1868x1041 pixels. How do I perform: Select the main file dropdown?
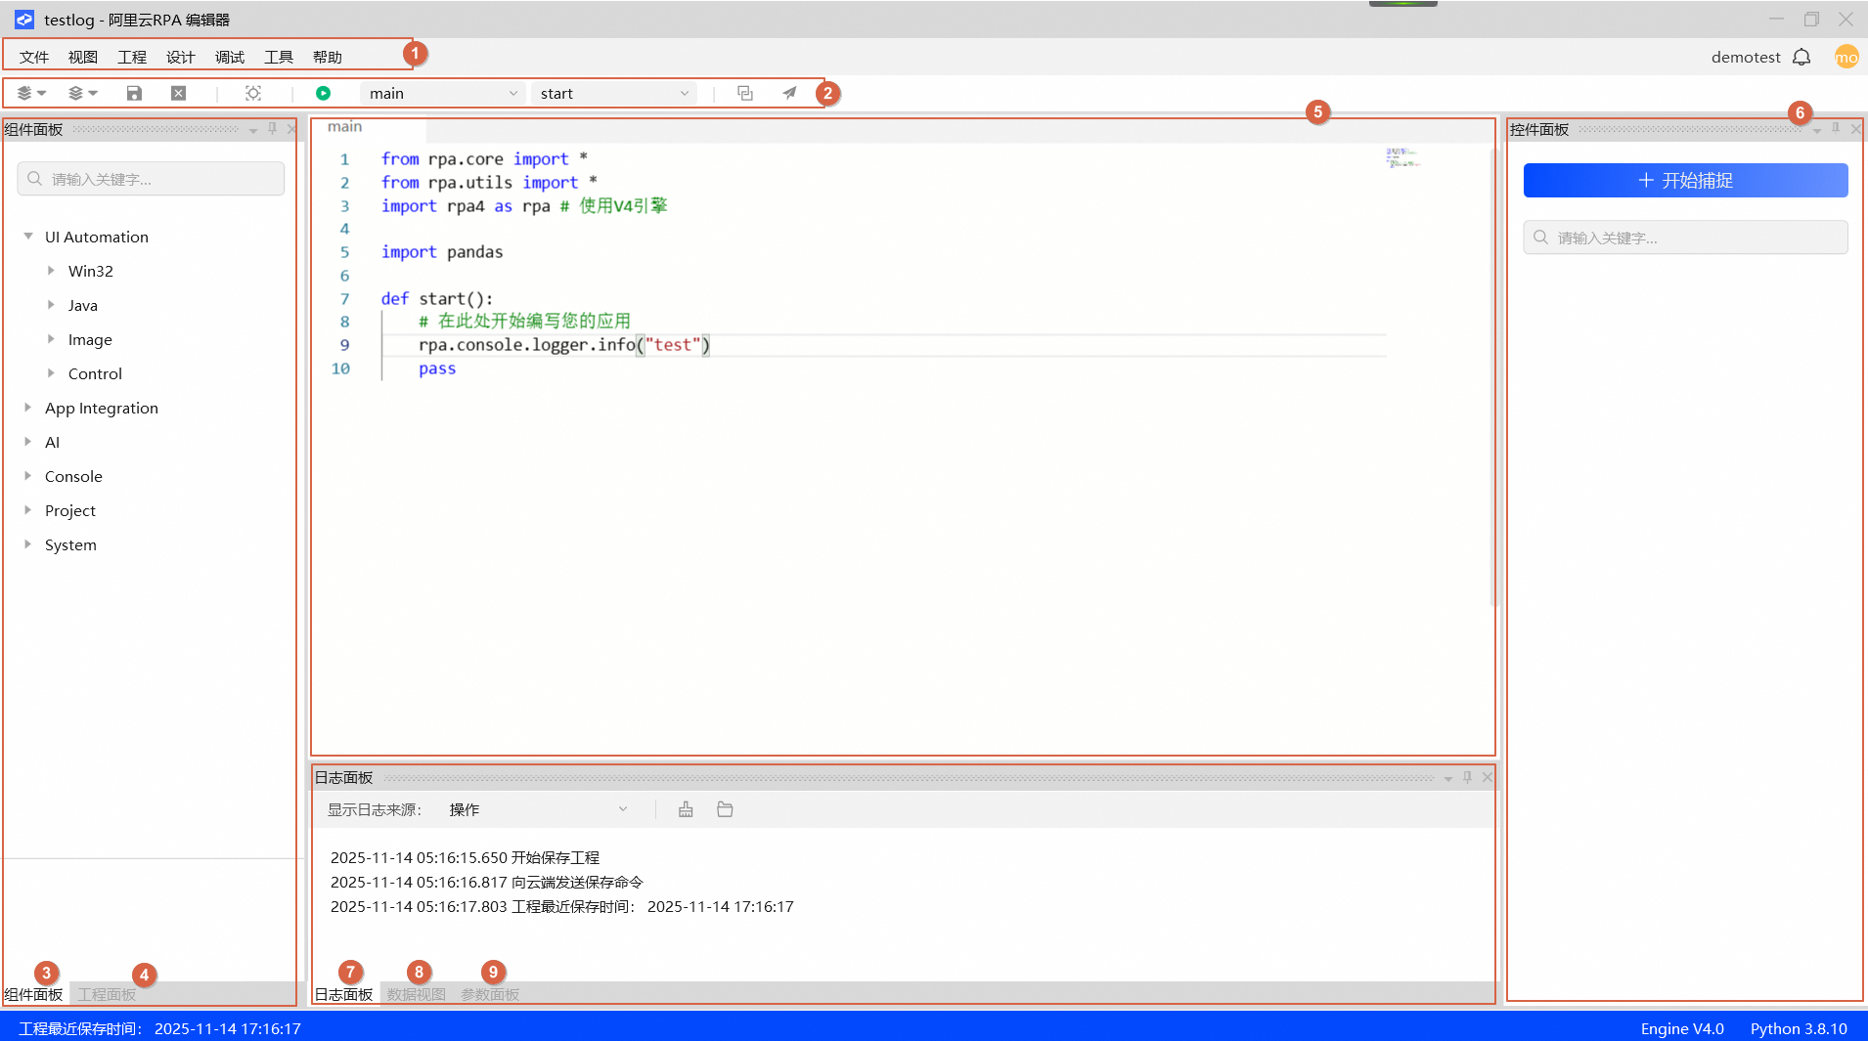442,93
